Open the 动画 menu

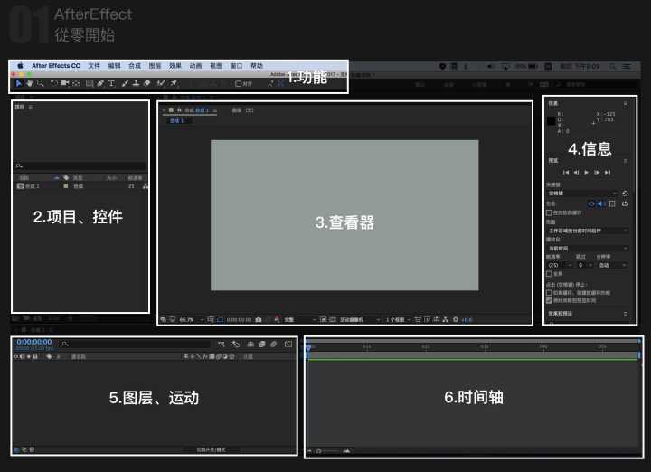point(195,66)
